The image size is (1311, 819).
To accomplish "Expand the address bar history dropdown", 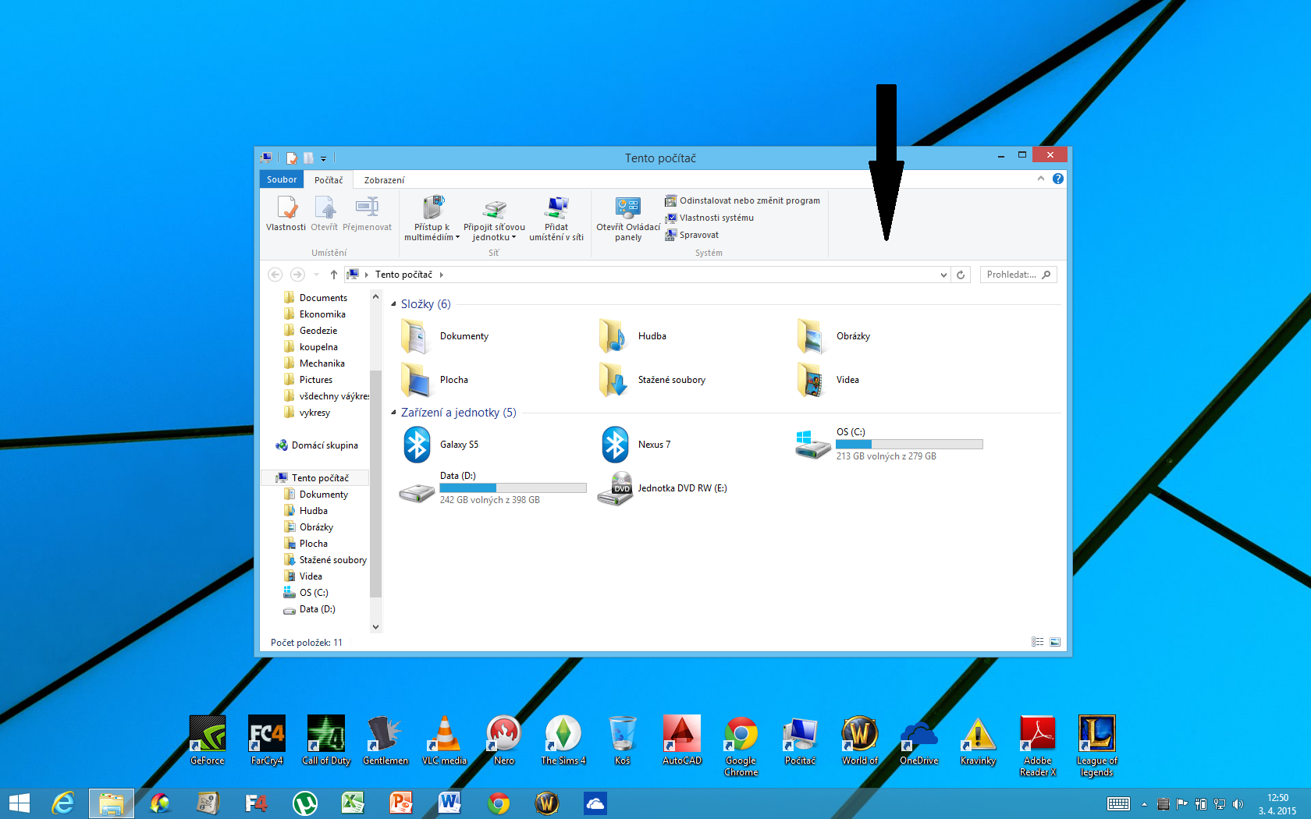I will coord(943,275).
